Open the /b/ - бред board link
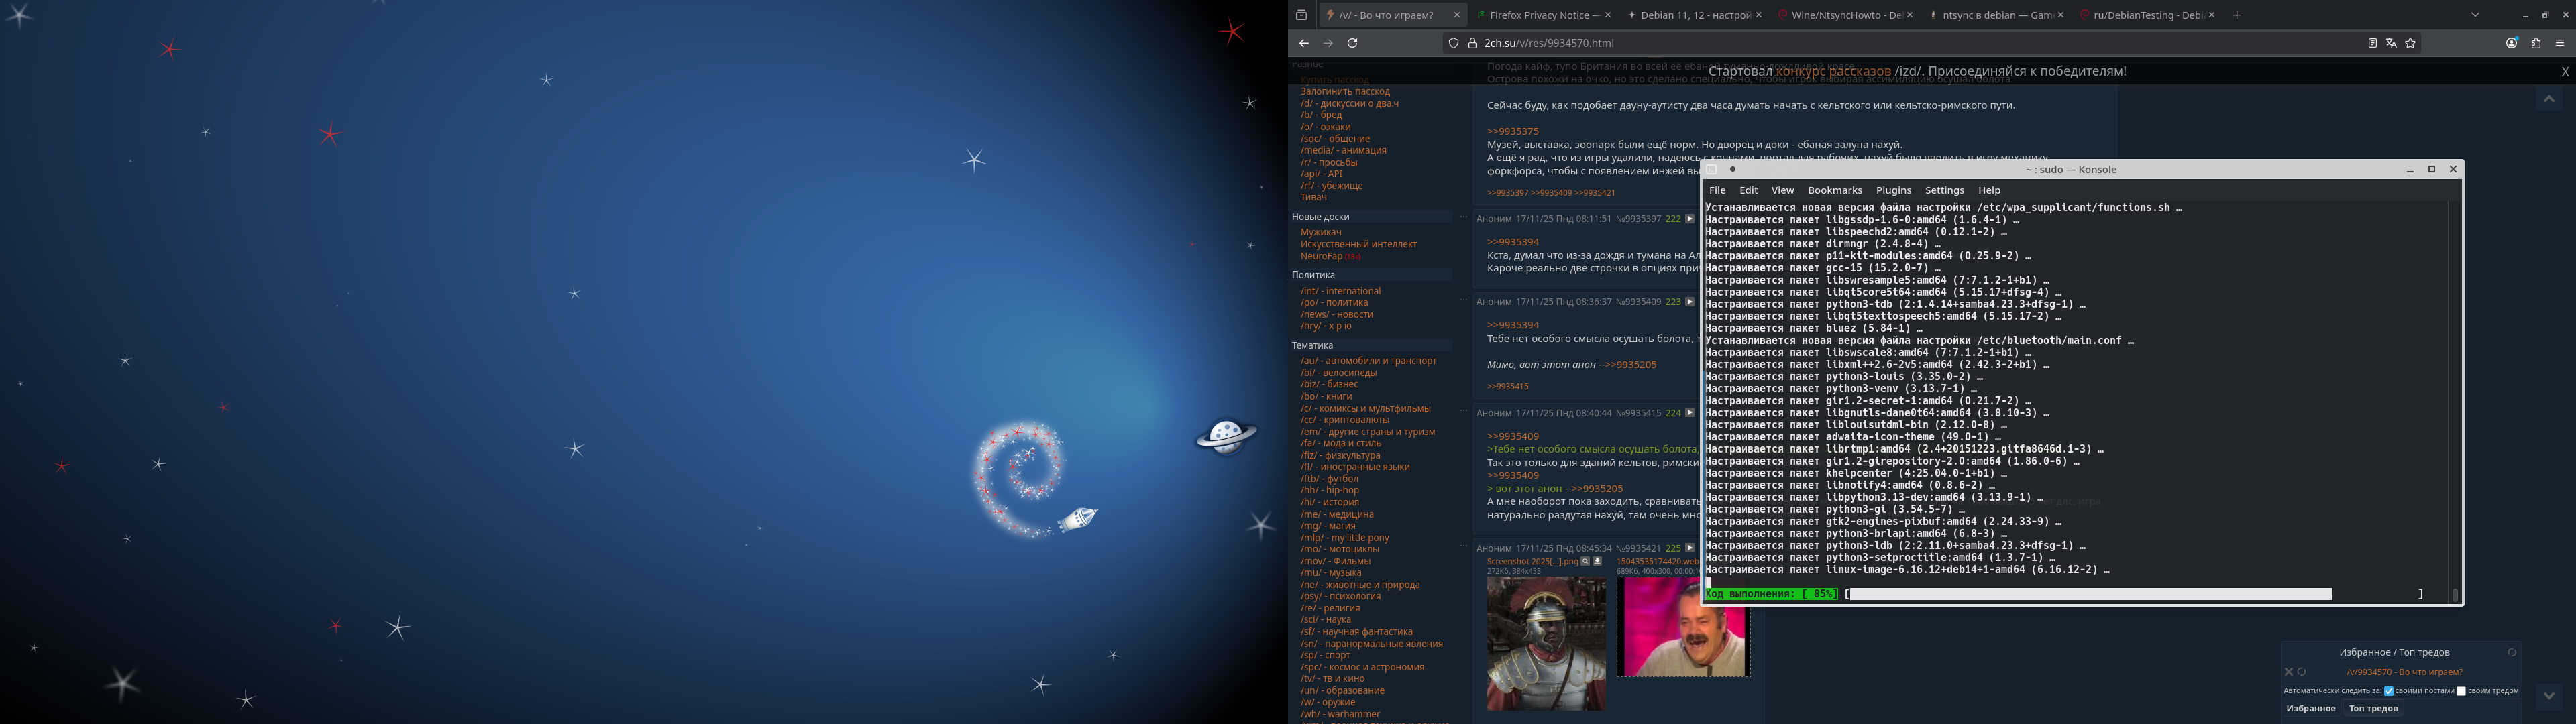The height and width of the screenshot is (724, 2576). (1321, 115)
